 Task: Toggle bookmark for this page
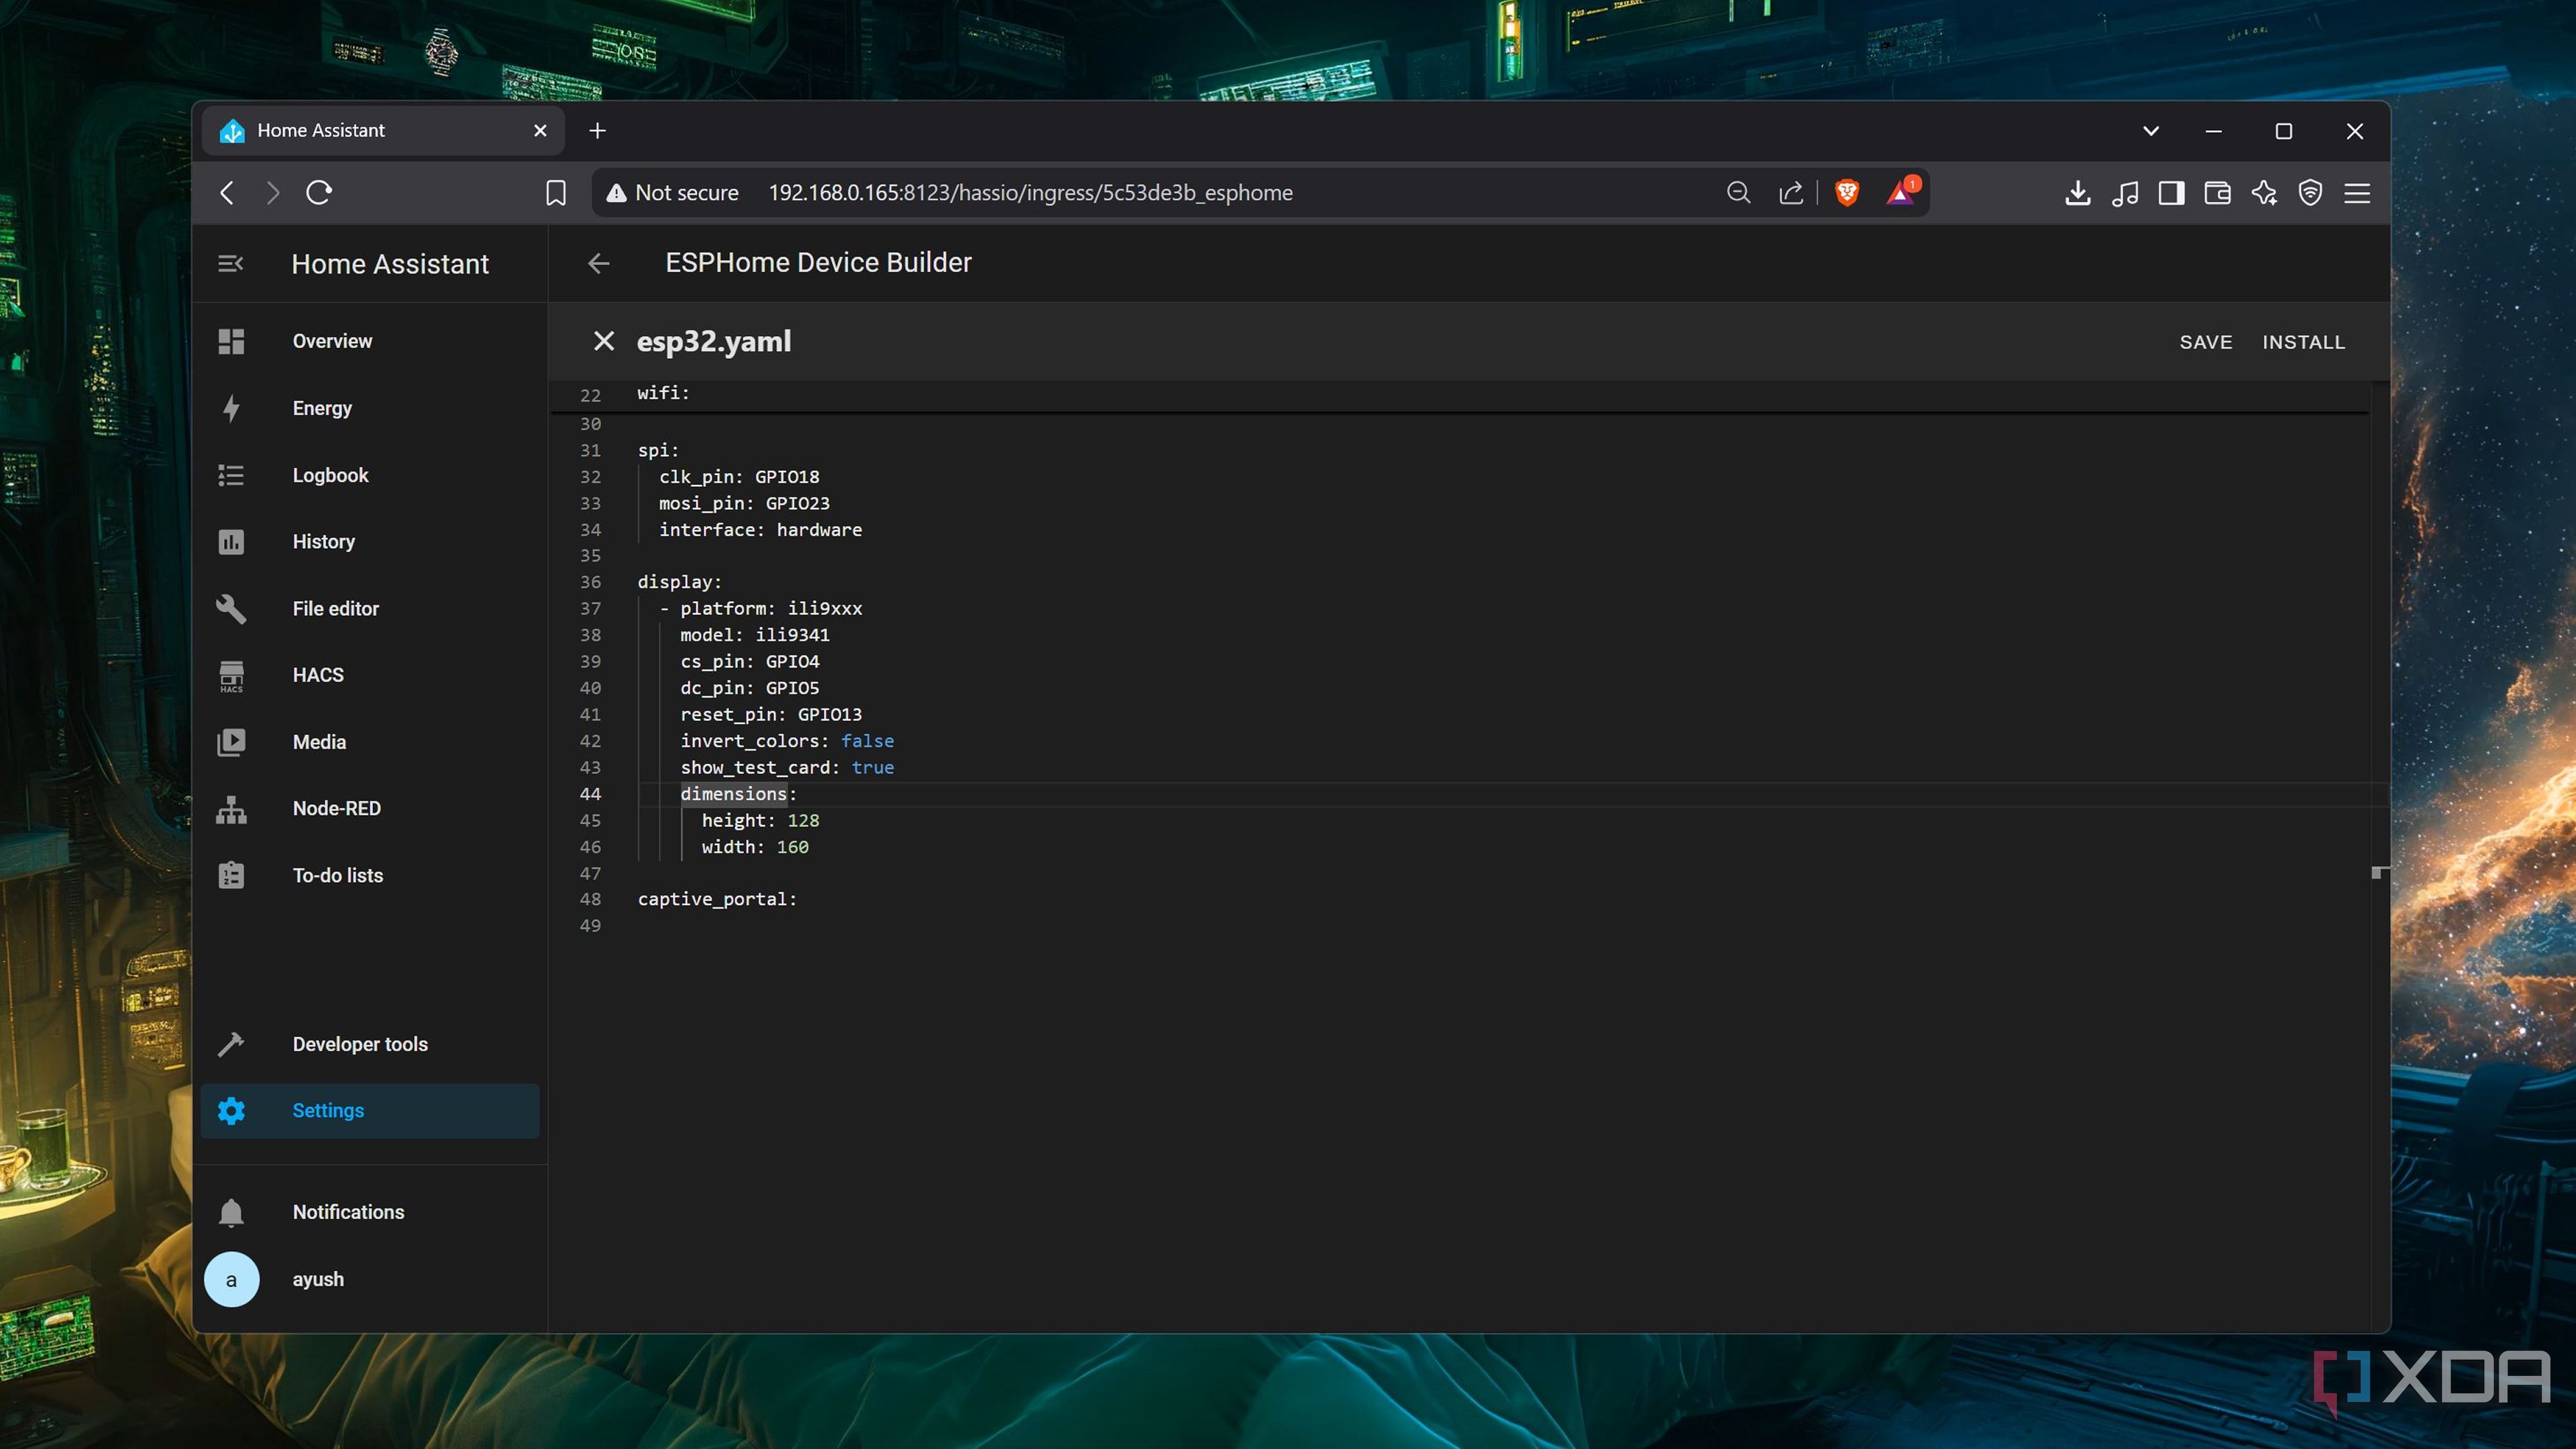tap(556, 193)
